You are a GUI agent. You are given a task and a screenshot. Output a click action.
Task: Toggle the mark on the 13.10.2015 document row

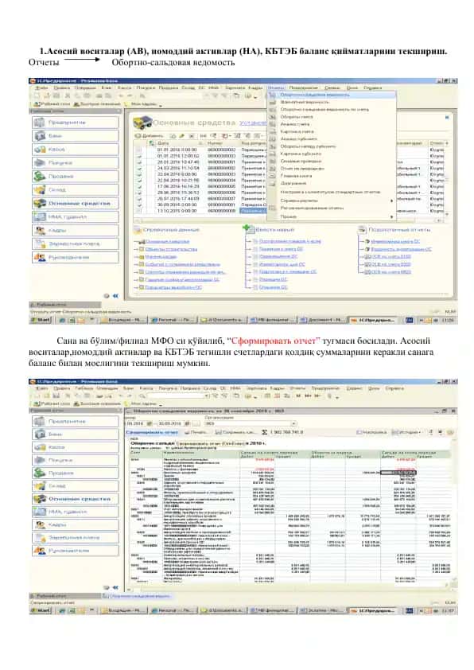coord(139,211)
